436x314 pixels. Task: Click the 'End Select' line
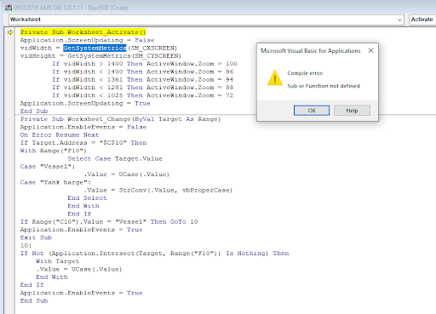(x=87, y=198)
